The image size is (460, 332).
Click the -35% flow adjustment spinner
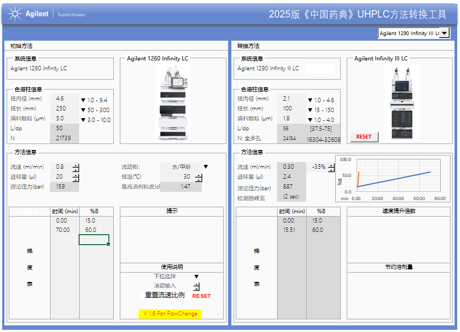331,168
